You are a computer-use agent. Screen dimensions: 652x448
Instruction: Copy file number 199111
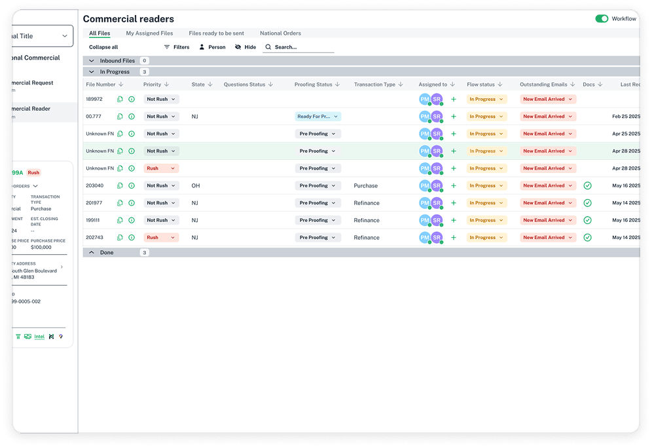pyautogui.click(x=120, y=220)
